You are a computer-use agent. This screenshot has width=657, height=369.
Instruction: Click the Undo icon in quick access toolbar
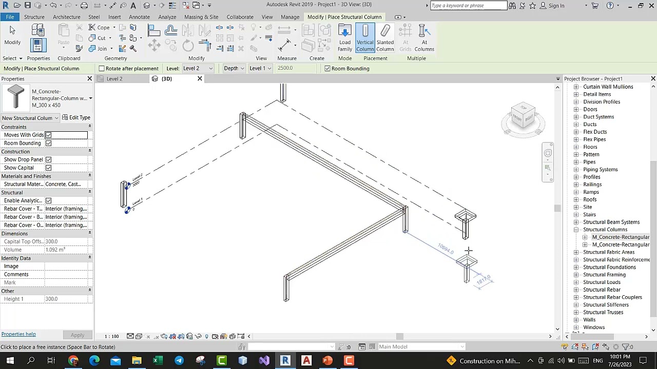pos(53,6)
